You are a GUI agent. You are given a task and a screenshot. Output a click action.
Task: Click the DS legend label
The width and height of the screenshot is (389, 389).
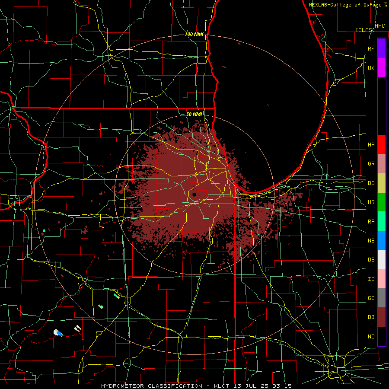pyautogui.click(x=371, y=259)
